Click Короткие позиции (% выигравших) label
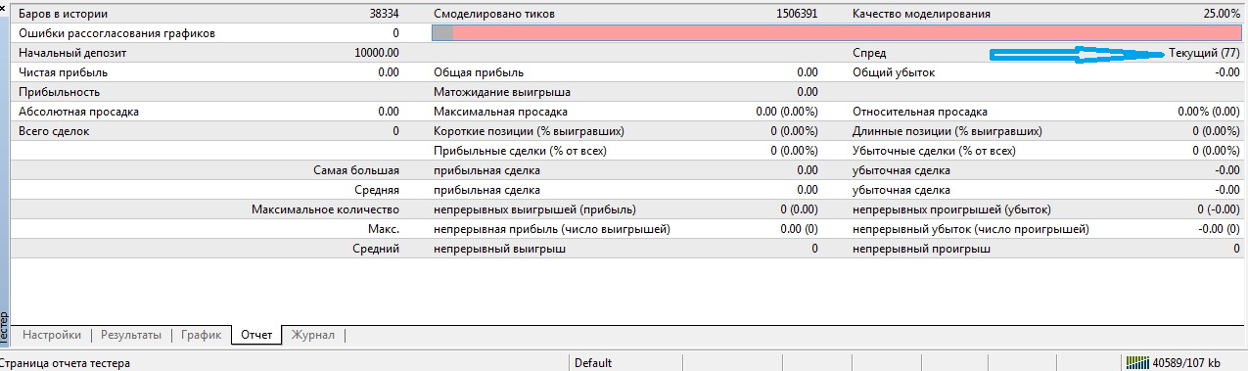 pyautogui.click(x=529, y=131)
